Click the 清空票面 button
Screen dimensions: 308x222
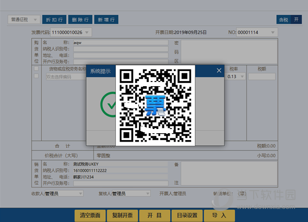90,216
